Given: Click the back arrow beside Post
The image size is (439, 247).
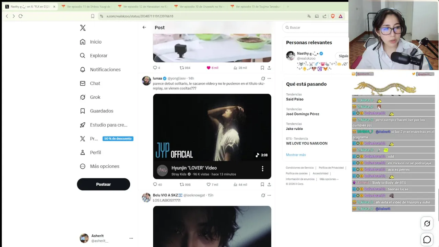Looking at the screenshot, I should (x=144, y=27).
